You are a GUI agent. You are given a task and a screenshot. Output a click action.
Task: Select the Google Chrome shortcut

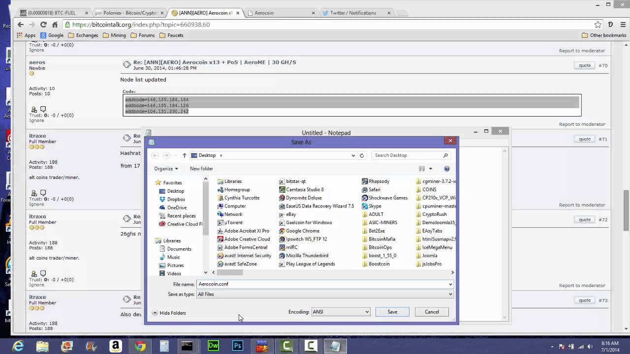[x=299, y=231]
